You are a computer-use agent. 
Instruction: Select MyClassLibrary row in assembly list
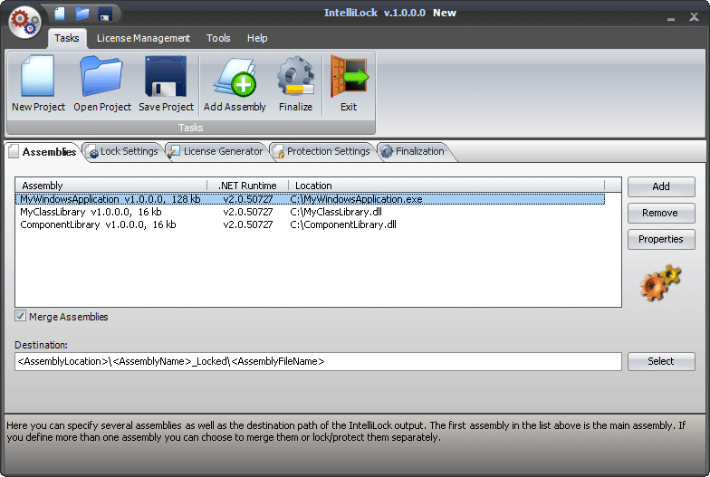[91, 212]
